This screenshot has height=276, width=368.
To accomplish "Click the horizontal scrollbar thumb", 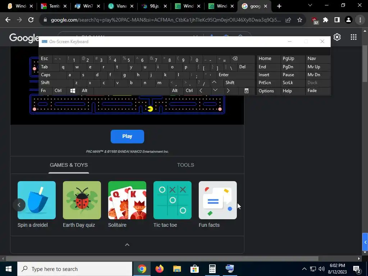I will (162, 258).
